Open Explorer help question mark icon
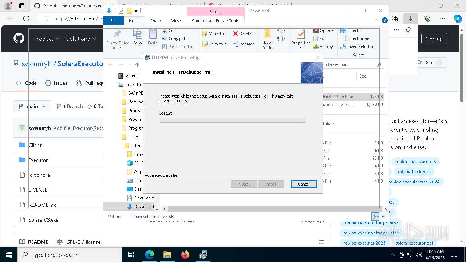The image size is (466, 262). tap(384, 21)
